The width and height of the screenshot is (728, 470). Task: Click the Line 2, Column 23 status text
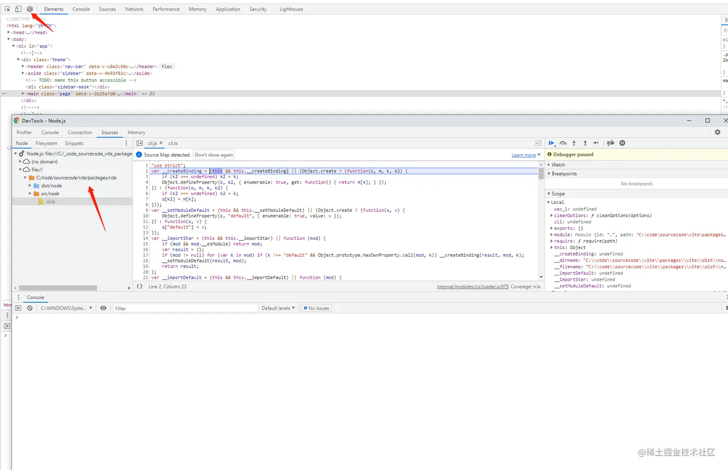click(167, 287)
